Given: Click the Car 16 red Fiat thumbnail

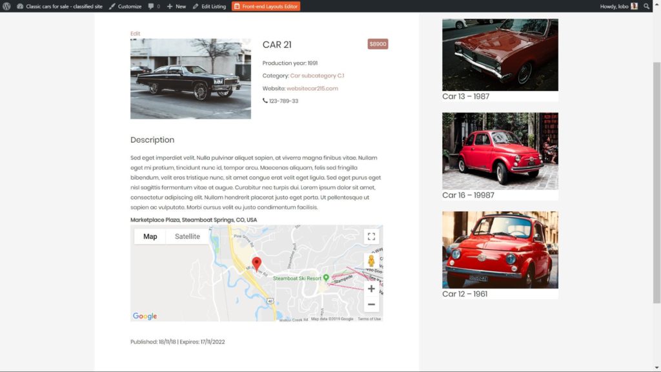Looking at the screenshot, I should click(x=500, y=150).
